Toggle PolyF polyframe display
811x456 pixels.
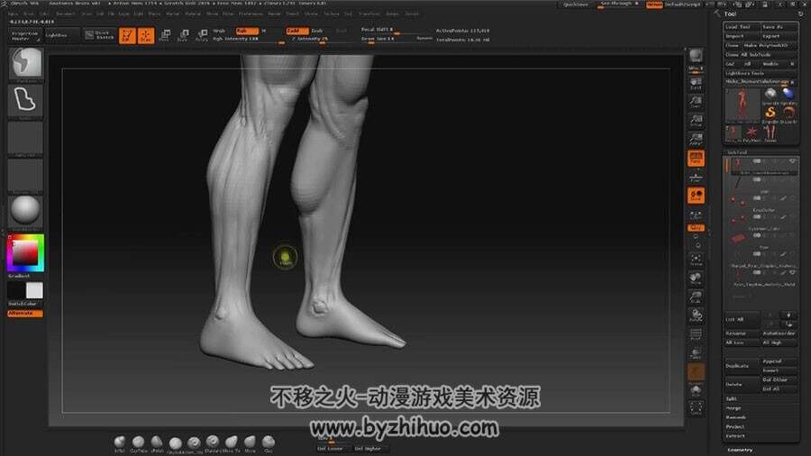[x=696, y=334]
